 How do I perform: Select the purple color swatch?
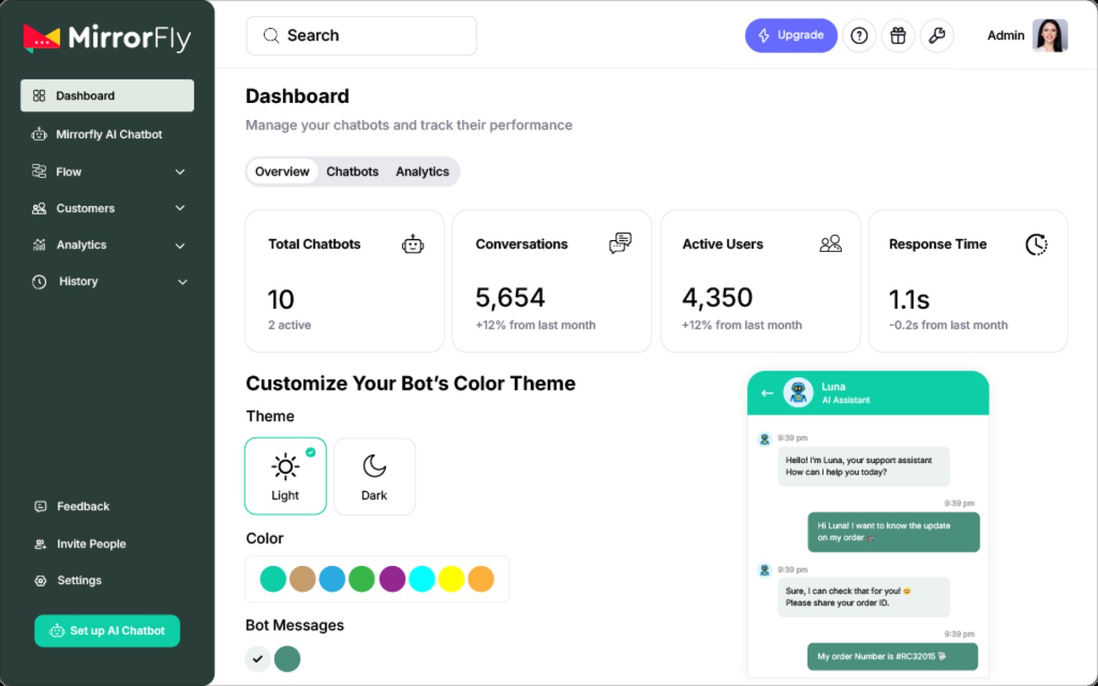(392, 579)
